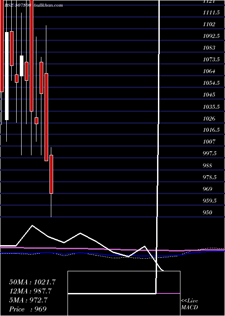Screen dimensions: 225x316
Task: Click the 1007 price axis label
Action: click(209, 142)
